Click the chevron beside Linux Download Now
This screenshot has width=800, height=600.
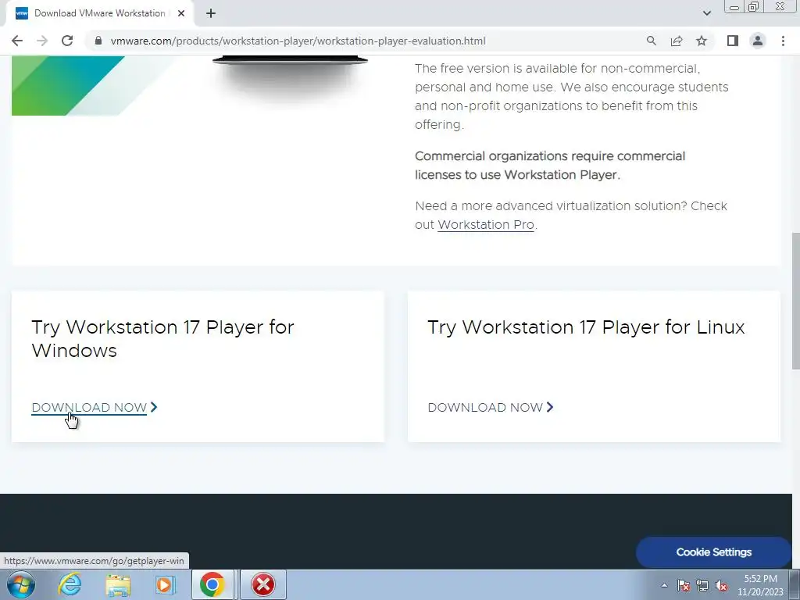click(549, 407)
